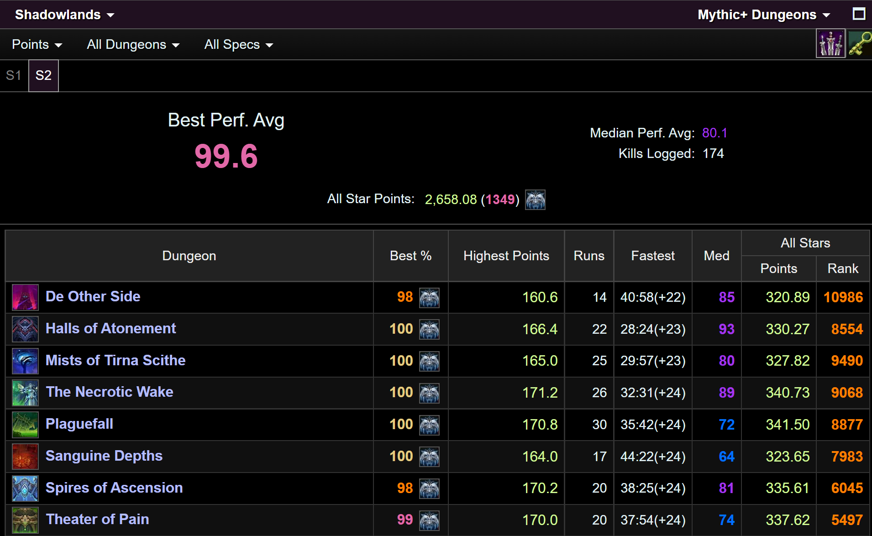Viewport: 872px width, 536px height.
Task: Open the Halls of Atonement link
Action: (110, 328)
